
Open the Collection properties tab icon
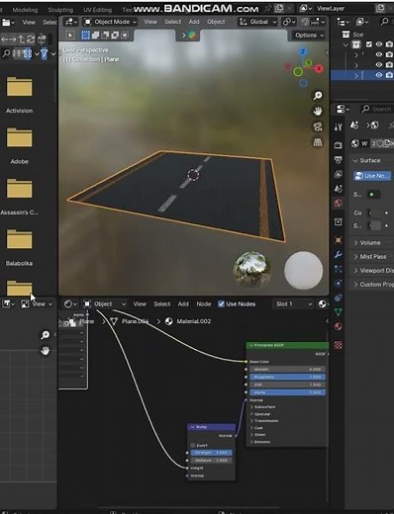[339, 221]
